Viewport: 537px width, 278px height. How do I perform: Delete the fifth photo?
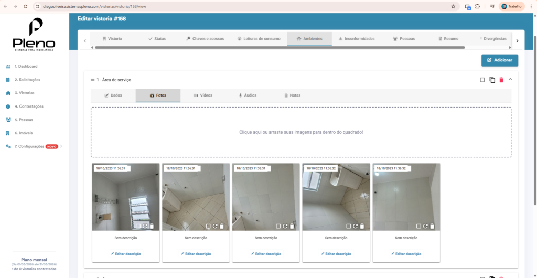pos(432,226)
